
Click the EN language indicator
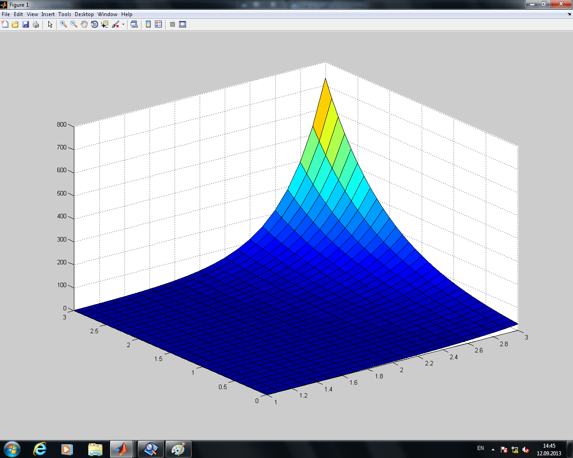(480, 448)
